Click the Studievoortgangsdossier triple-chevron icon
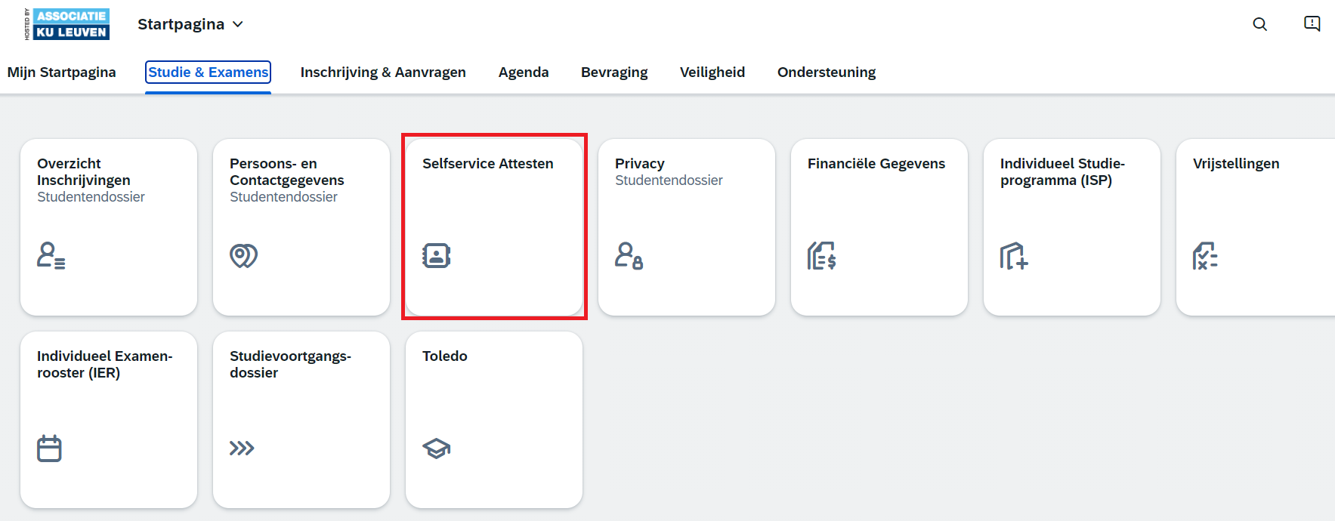The image size is (1335, 521). pos(242,449)
